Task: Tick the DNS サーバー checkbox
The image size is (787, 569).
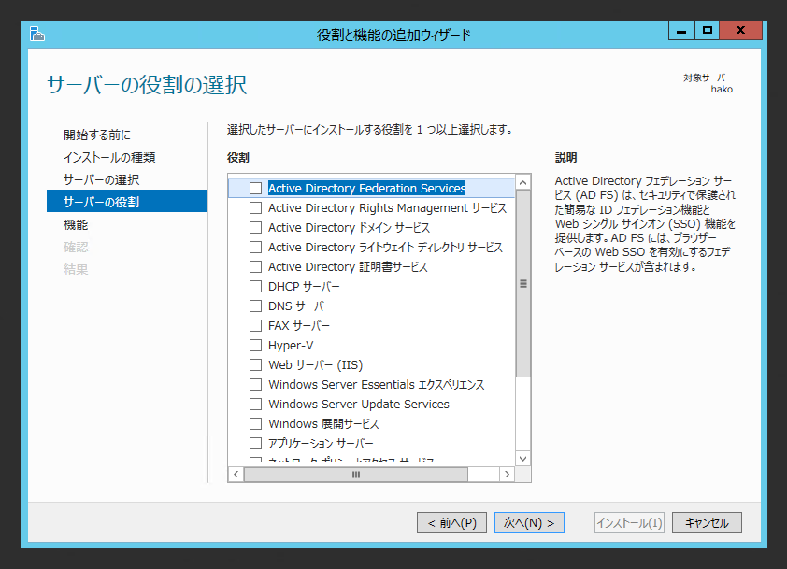Action: click(x=255, y=306)
